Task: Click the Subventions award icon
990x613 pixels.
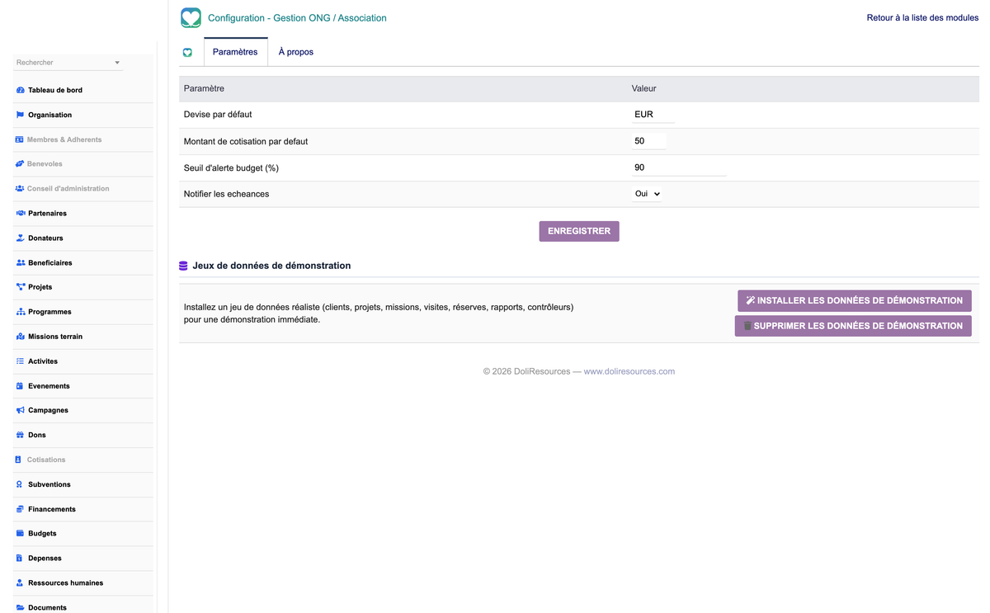Action: click(x=20, y=484)
